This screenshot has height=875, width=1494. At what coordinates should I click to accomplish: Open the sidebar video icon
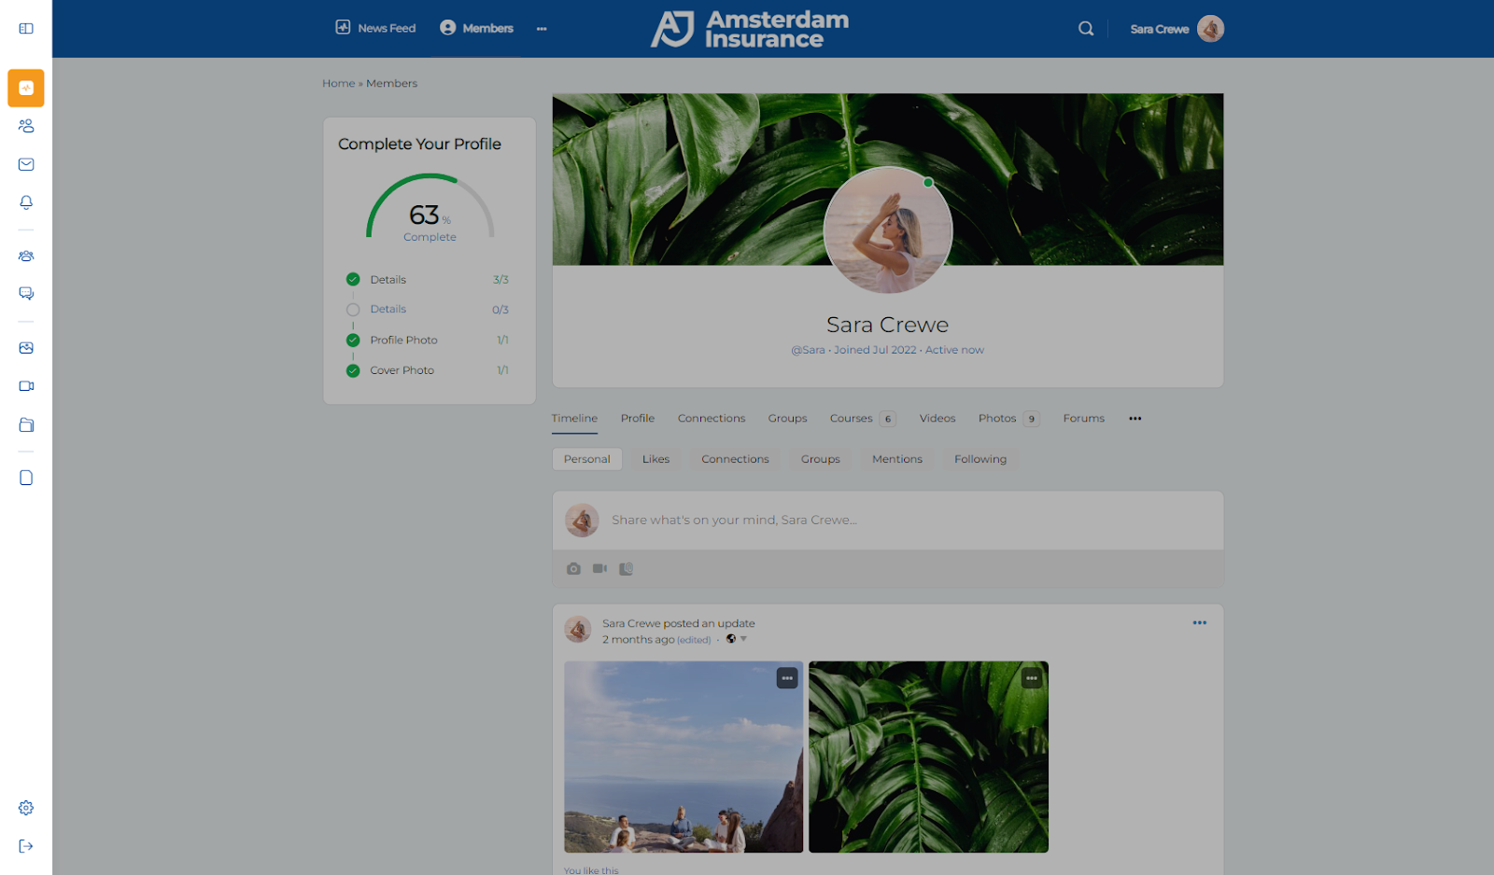[x=26, y=386]
